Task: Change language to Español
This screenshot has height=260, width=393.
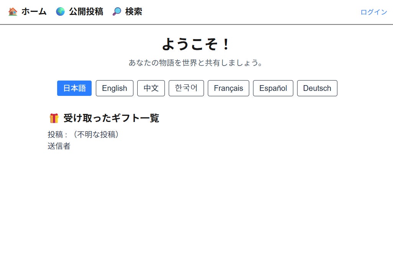Action: (273, 88)
